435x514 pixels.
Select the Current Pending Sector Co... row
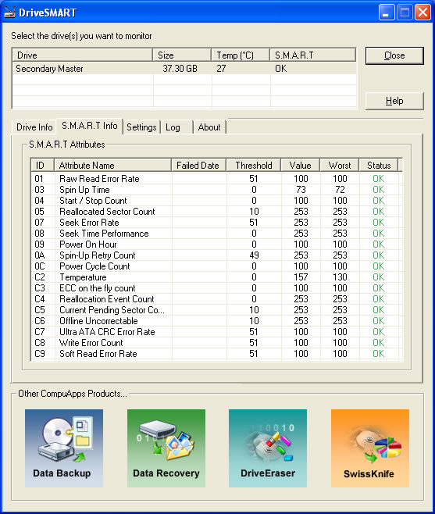216,310
